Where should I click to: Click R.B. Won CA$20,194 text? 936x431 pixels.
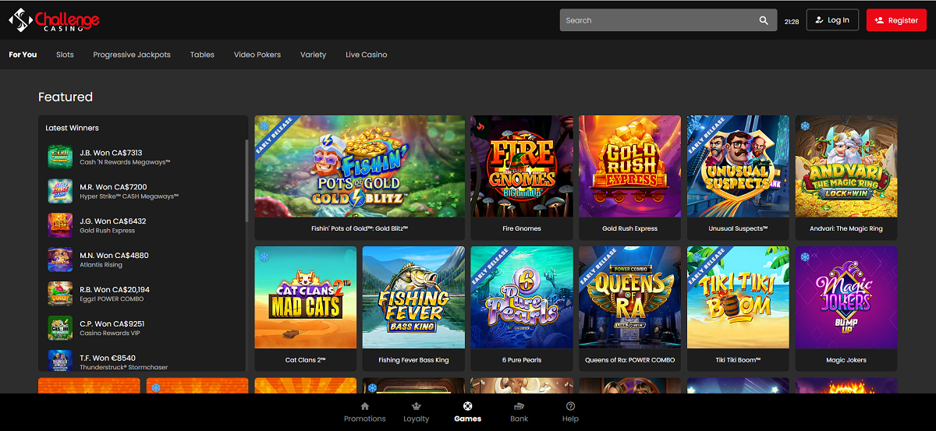115,290
